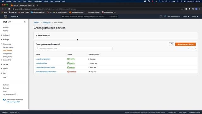The width and height of the screenshot is (202, 114).
Task: Click Set up one core device button
Action: pos(185,44)
